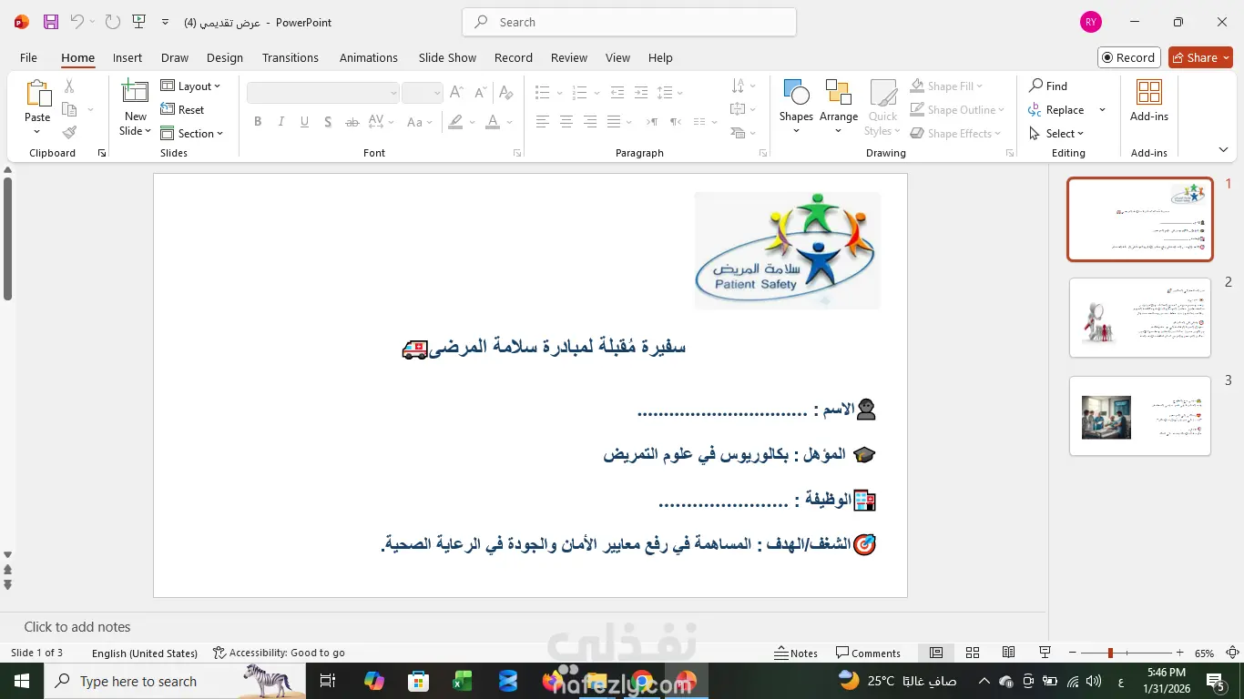Switch to the Design tab

pos(225,57)
